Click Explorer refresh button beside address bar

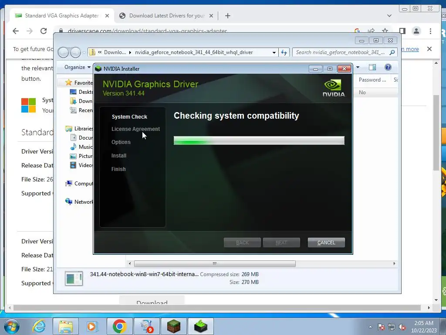click(x=284, y=52)
